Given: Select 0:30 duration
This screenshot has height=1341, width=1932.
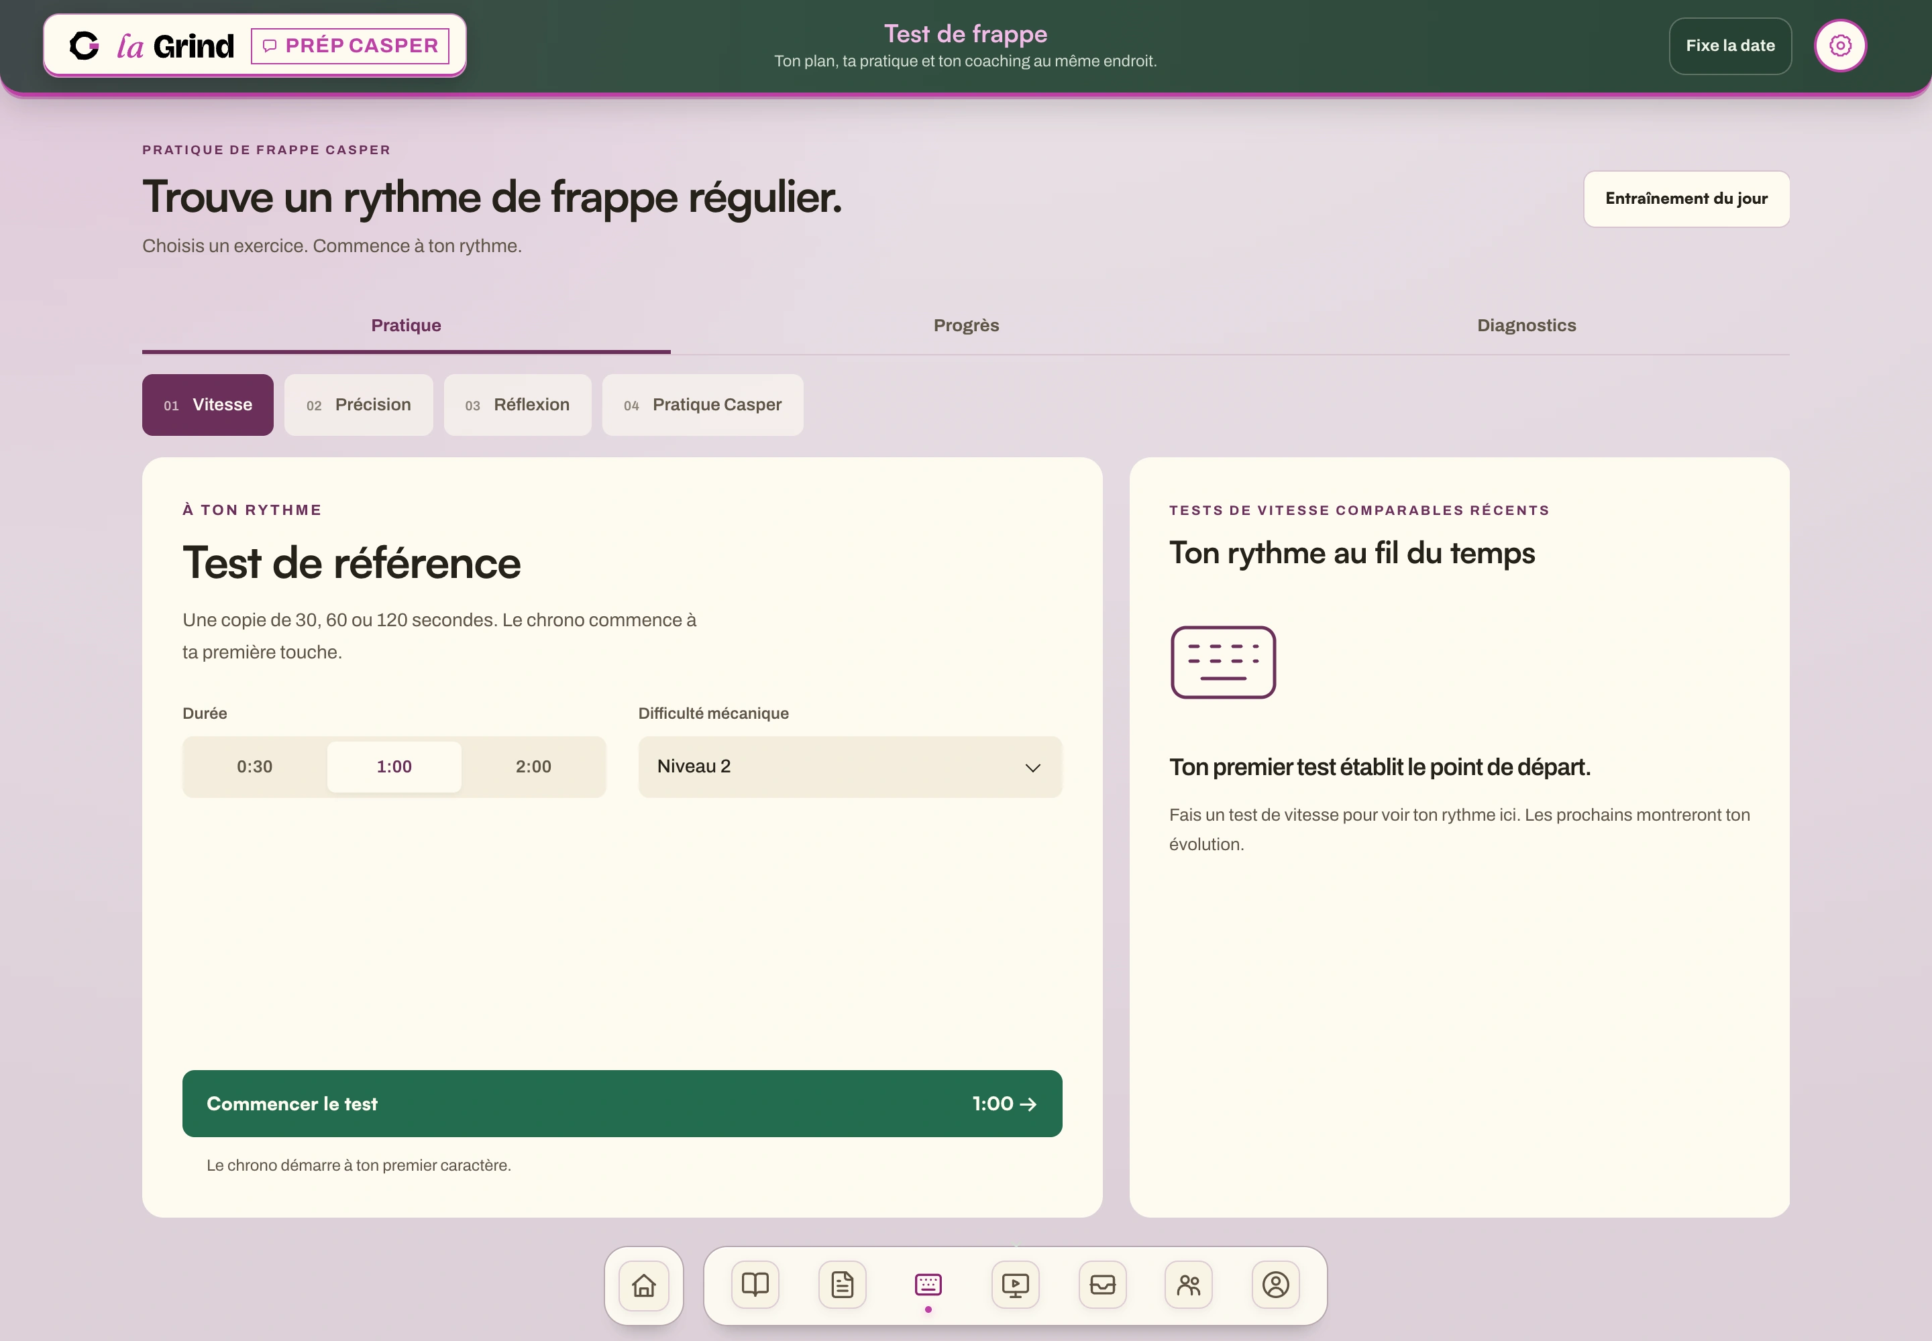Looking at the screenshot, I should pos(255,766).
